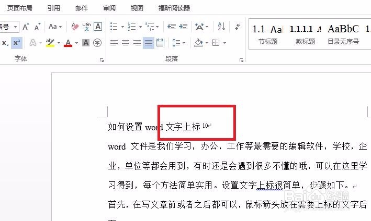Image resolution: width=371 pixels, height=221 pixels.
Task: Center the text
Action: pyautogui.click(x=126, y=43)
